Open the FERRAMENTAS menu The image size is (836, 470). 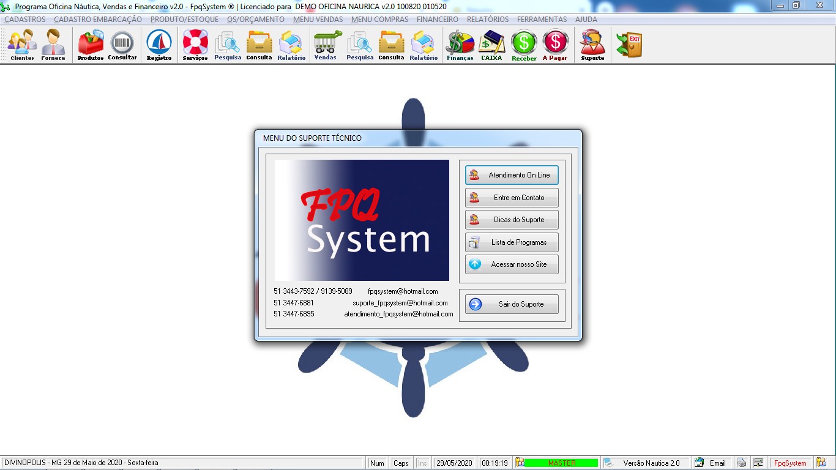point(542,20)
